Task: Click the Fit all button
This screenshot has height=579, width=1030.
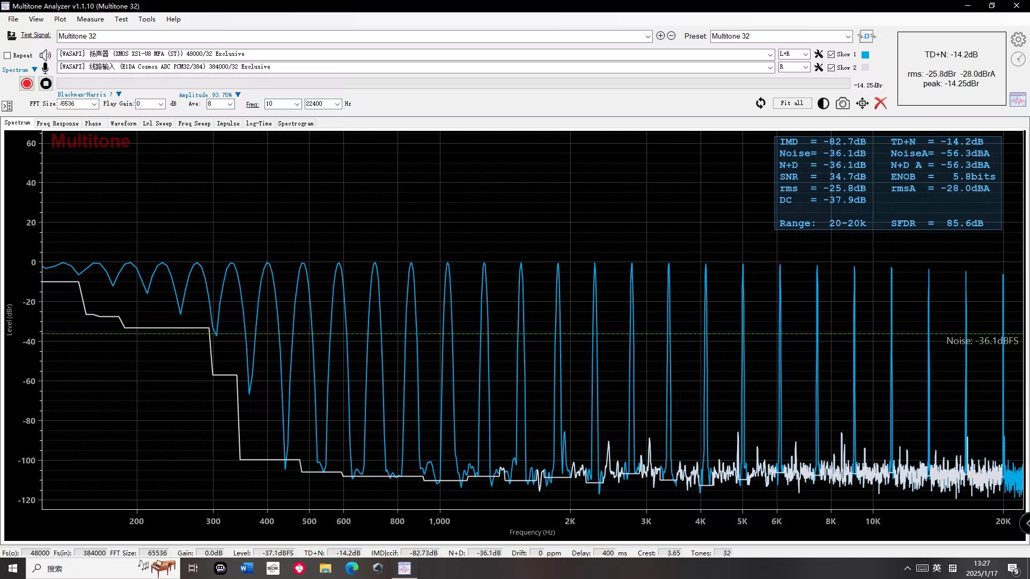Action: (792, 103)
